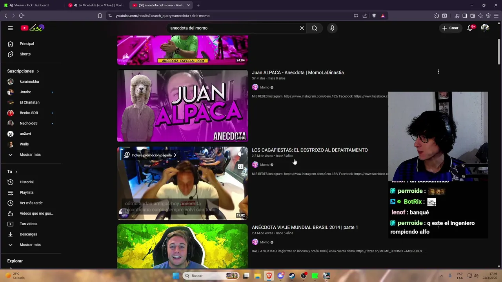The image size is (502, 282).
Task: Open more options for Juan ALPACA video
Action: coord(438,72)
